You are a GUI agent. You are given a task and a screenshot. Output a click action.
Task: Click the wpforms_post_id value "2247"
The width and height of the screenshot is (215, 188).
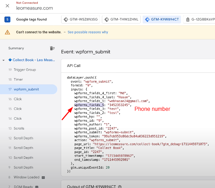coord(111,129)
